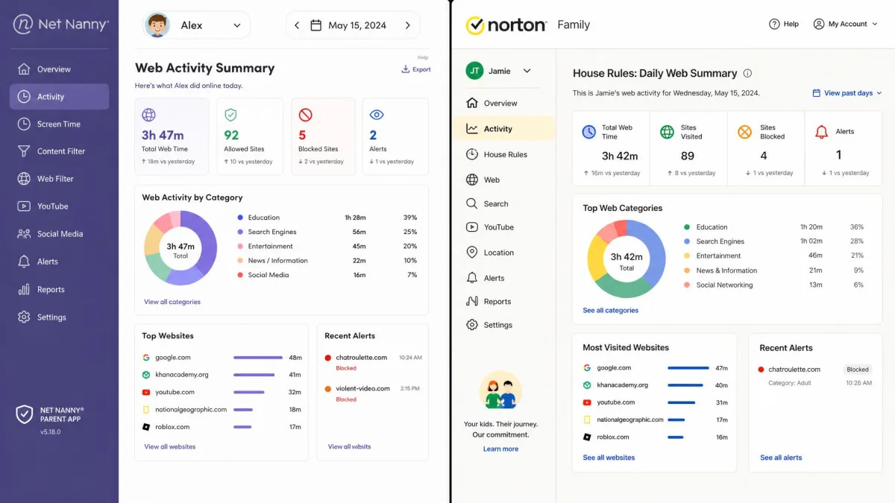Click View all alerts in Net Nanny Recent Alerts
Image resolution: width=895 pixels, height=503 pixels.
coord(349,446)
